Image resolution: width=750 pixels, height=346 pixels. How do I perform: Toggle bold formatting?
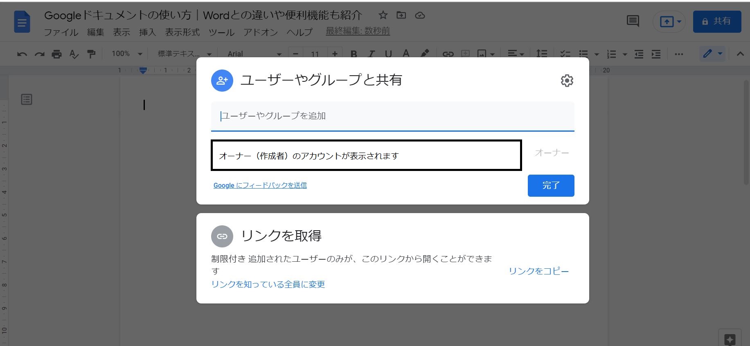click(x=354, y=54)
